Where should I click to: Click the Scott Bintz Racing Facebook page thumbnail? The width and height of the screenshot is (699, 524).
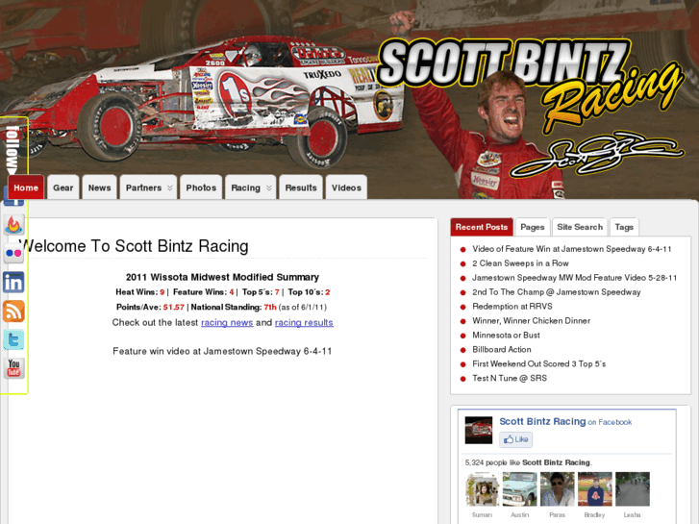click(478, 431)
